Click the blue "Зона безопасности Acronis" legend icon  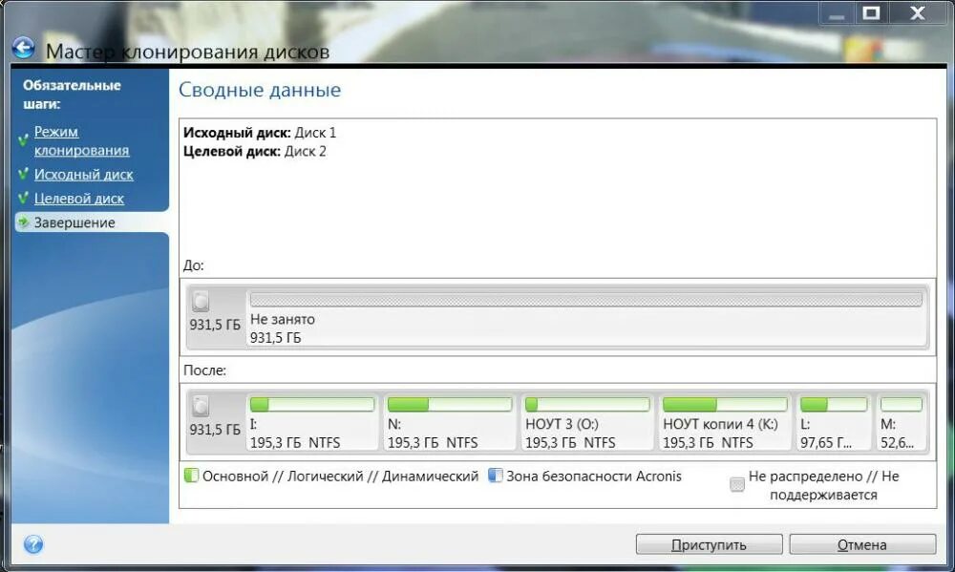[x=495, y=476]
